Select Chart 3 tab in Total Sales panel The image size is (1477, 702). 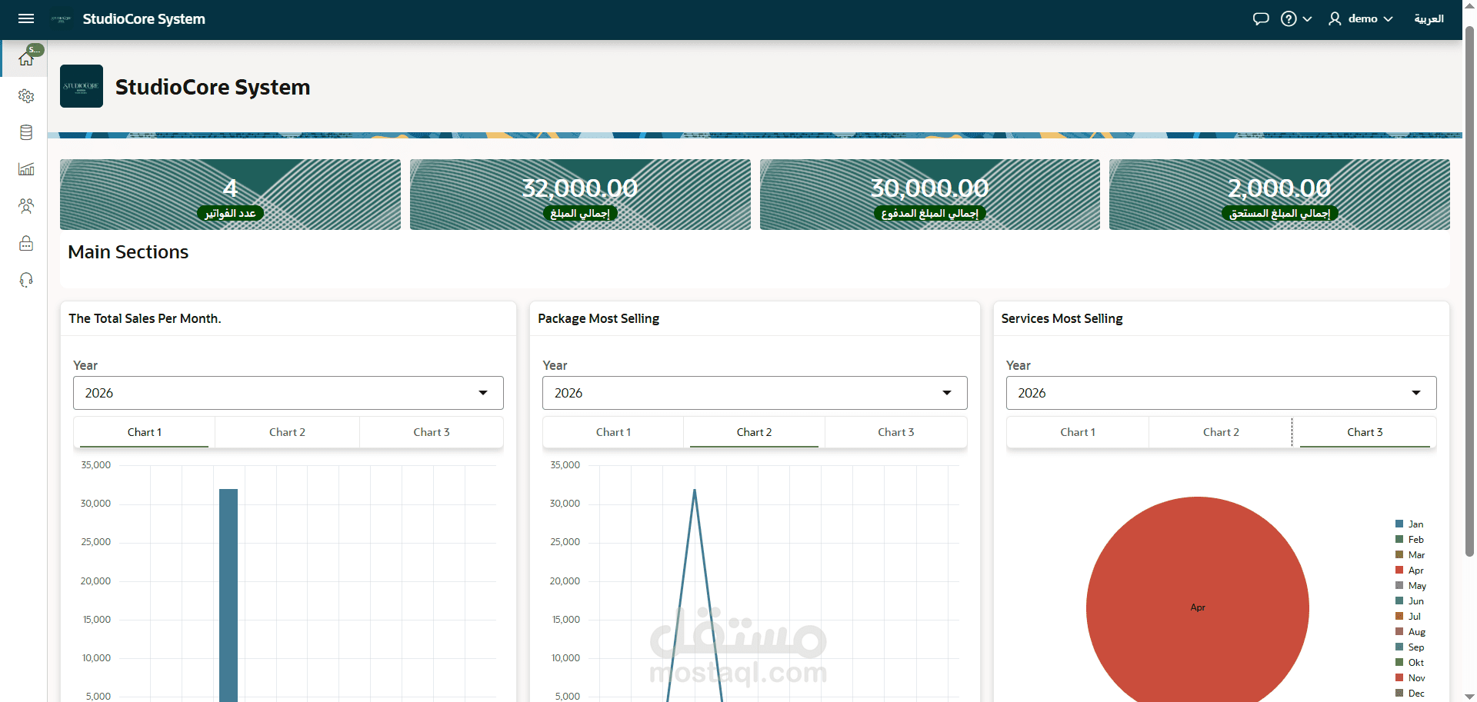[432, 432]
